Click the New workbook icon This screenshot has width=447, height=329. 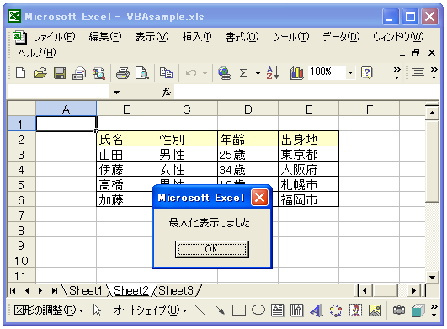pyautogui.click(x=20, y=73)
